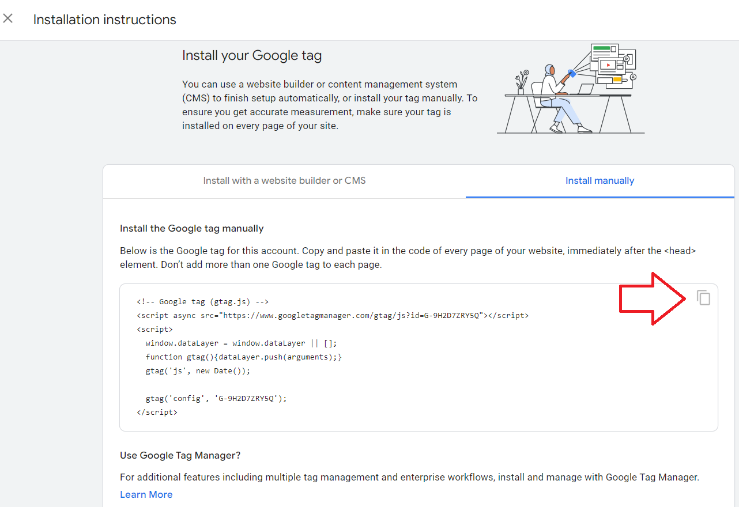Click the paragraph starting 'You can use a website builder'
The height and width of the screenshot is (507, 739).
330,105
